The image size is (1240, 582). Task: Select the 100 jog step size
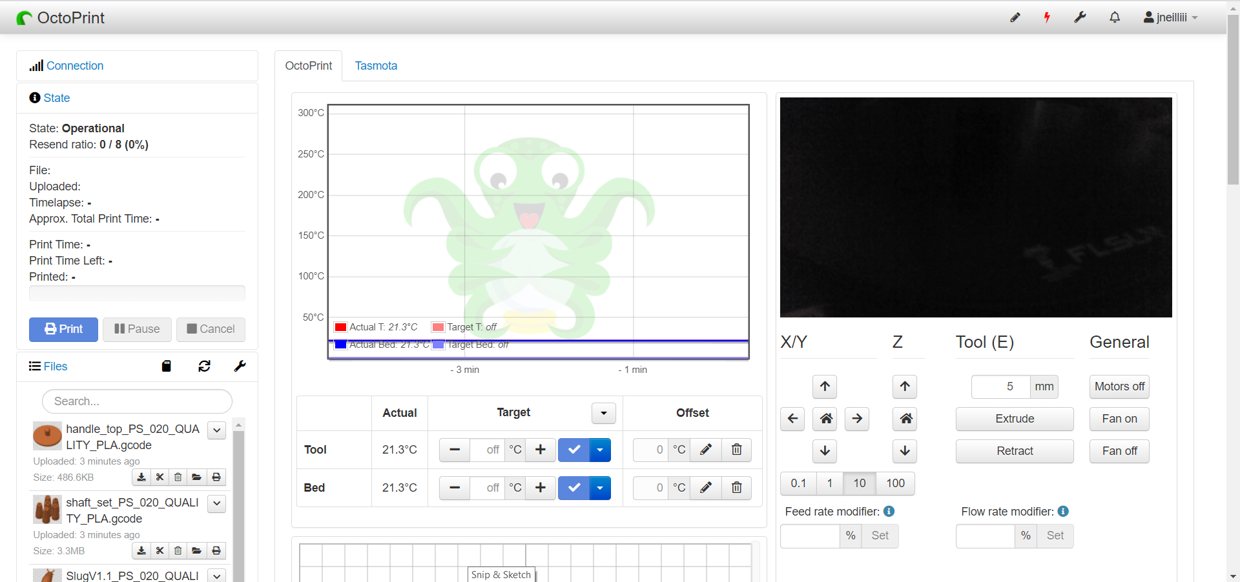(895, 483)
